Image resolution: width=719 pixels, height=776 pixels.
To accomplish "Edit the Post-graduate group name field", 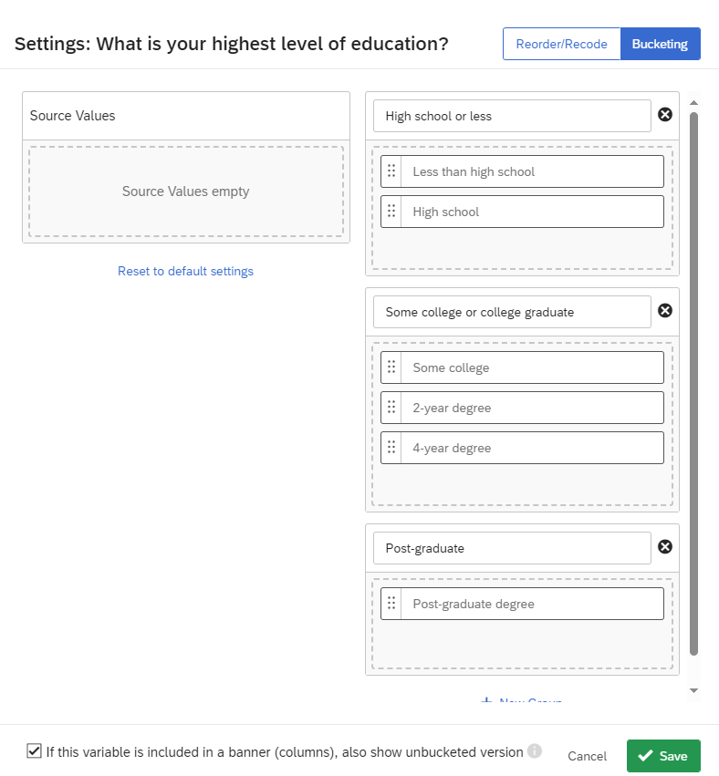I will pyautogui.click(x=512, y=548).
